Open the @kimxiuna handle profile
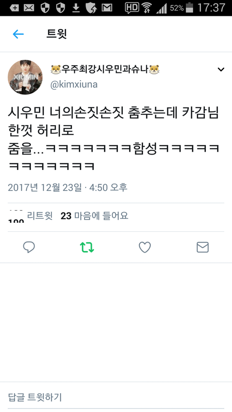This screenshot has height=412, width=232. pyautogui.click(x=74, y=85)
